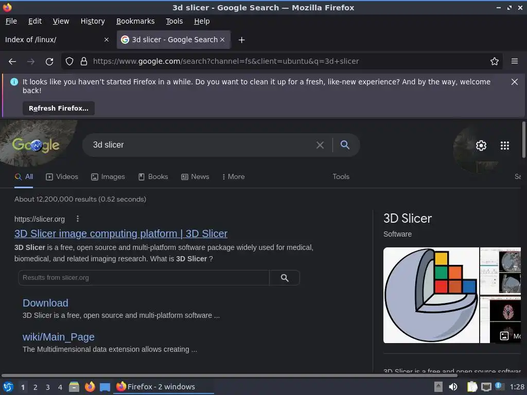
Task: Open the 'wiki/Main_Page' sitelink
Action: point(59,337)
